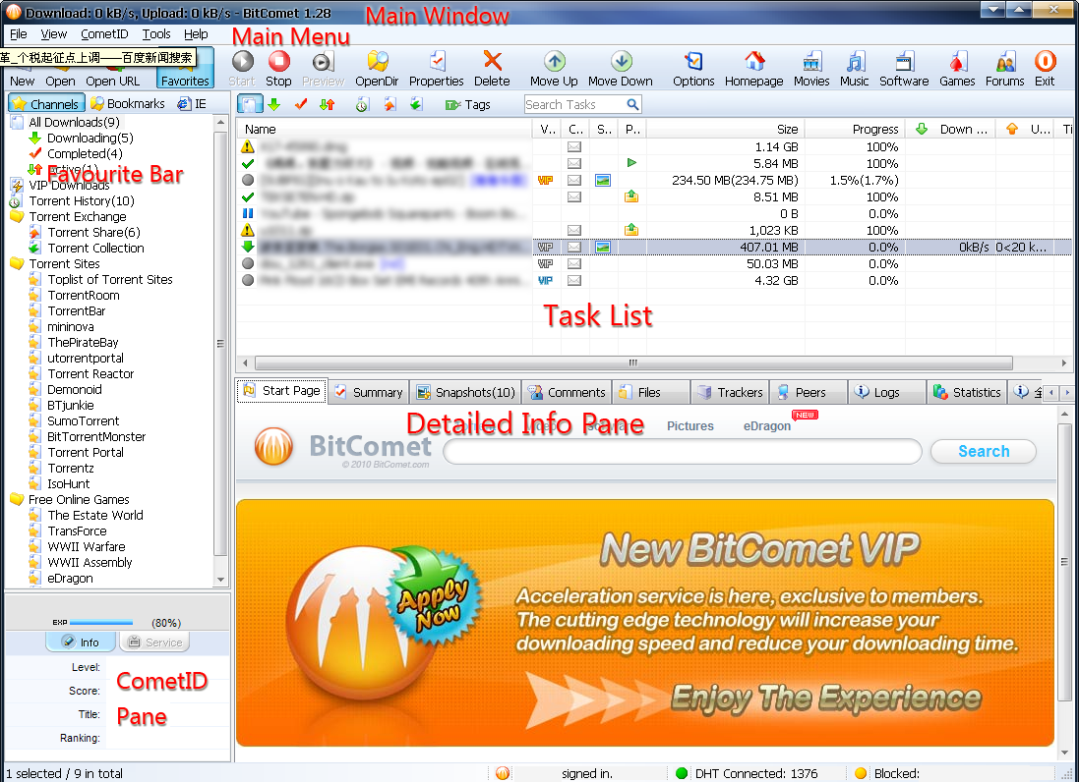Click the Preview toolbar icon

(323, 62)
